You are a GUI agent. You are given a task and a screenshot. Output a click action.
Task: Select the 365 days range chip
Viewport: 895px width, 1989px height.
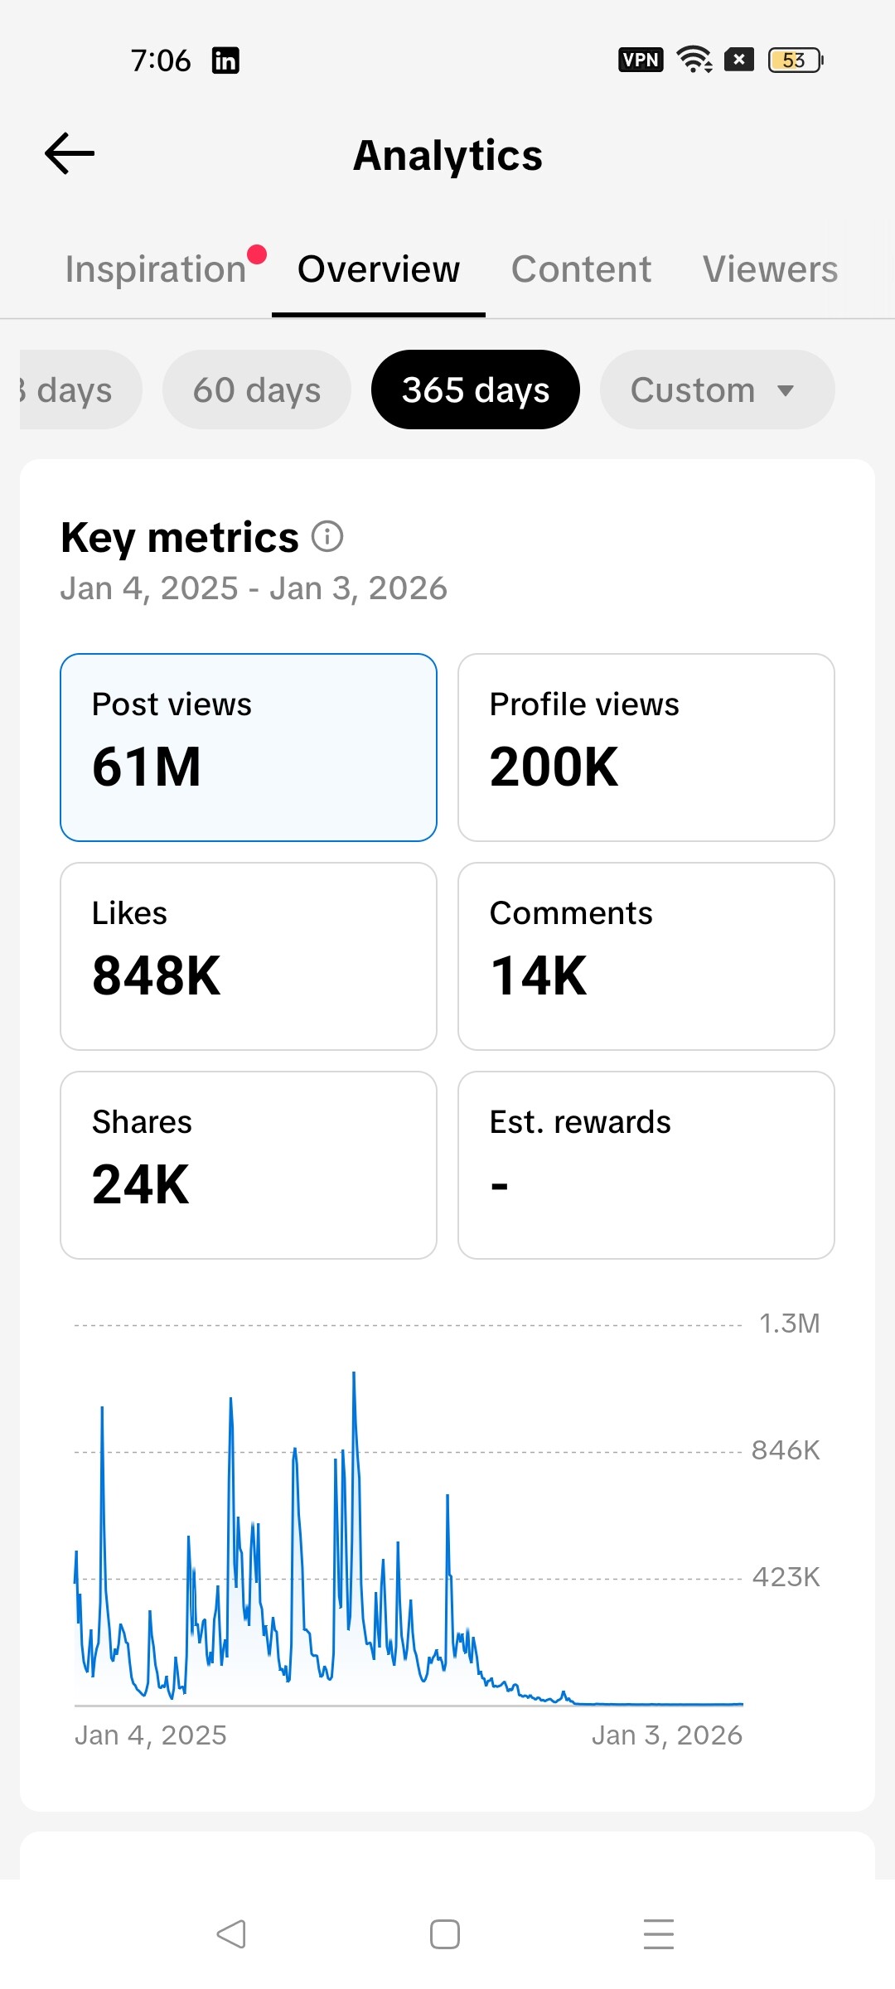[476, 390]
